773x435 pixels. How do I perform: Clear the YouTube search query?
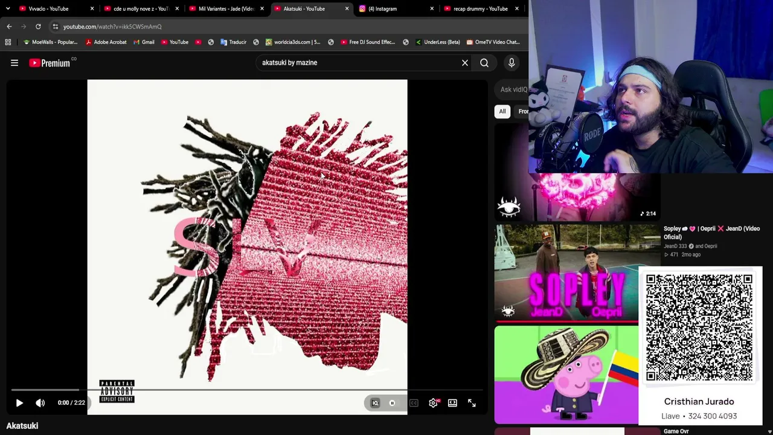pyautogui.click(x=465, y=63)
